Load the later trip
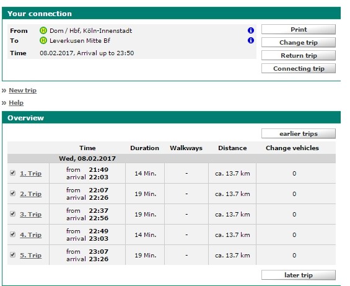350x286 pixels. click(299, 275)
